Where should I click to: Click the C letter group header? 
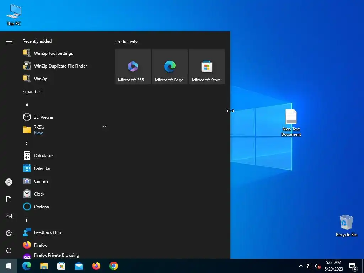point(27,144)
